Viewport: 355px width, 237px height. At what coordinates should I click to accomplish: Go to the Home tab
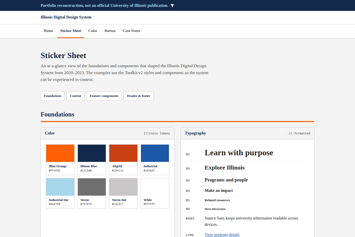point(48,31)
